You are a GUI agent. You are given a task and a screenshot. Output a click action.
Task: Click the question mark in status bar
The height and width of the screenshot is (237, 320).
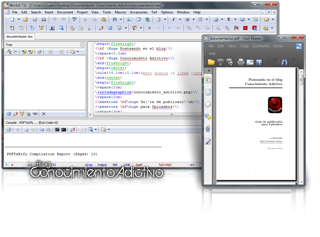tap(6, 165)
